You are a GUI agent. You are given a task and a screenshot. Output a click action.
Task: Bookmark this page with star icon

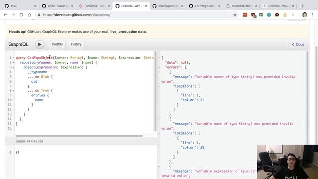coord(235,15)
